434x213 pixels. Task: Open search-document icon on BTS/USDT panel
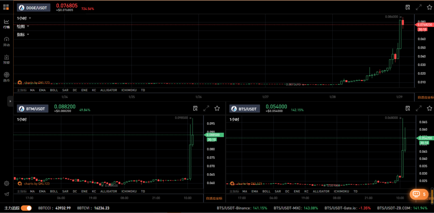(x=408, y=108)
